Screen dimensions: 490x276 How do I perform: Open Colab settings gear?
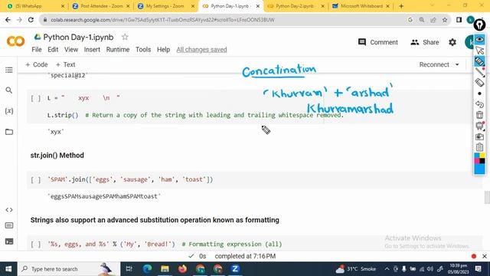tap(452, 42)
